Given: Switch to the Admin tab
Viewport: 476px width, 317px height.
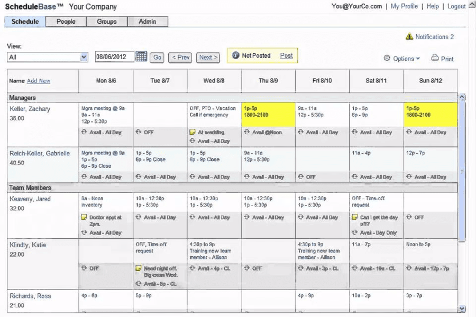Looking at the screenshot, I should (148, 22).
